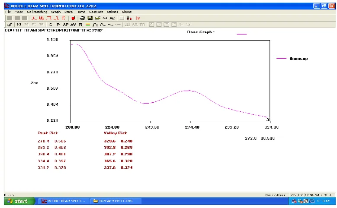Click the grayed-out TD toolbar button
This screenshot has height=208, width=337.
(142, 25)
